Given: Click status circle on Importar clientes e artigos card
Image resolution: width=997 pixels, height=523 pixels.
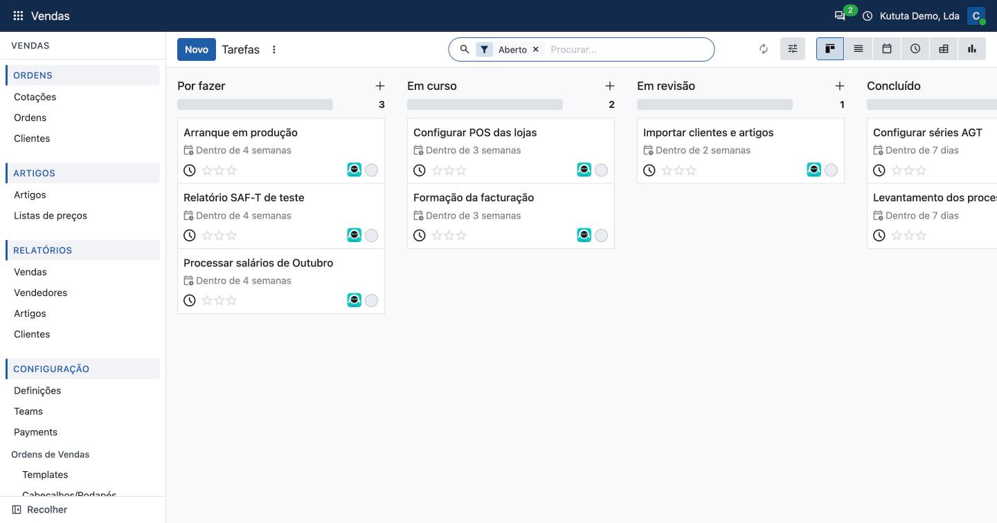Looking at the screenshot, I should (831, 170).
